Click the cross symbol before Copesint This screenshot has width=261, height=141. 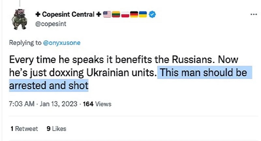click(38, 14)
